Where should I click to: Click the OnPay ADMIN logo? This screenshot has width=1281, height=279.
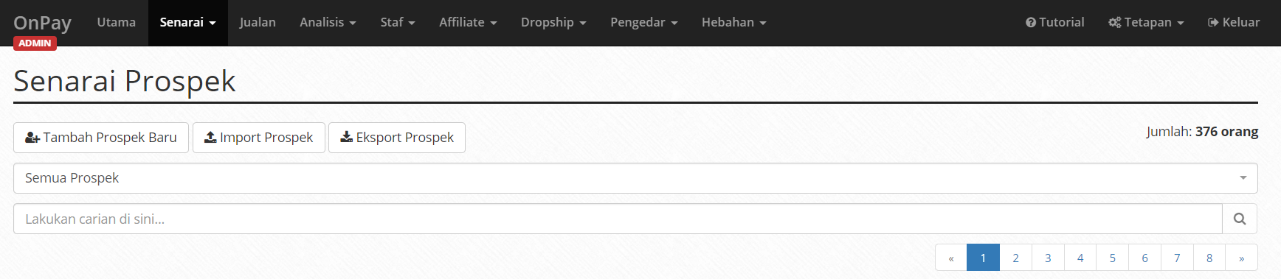pyautogui.click(x=42, y=29)
